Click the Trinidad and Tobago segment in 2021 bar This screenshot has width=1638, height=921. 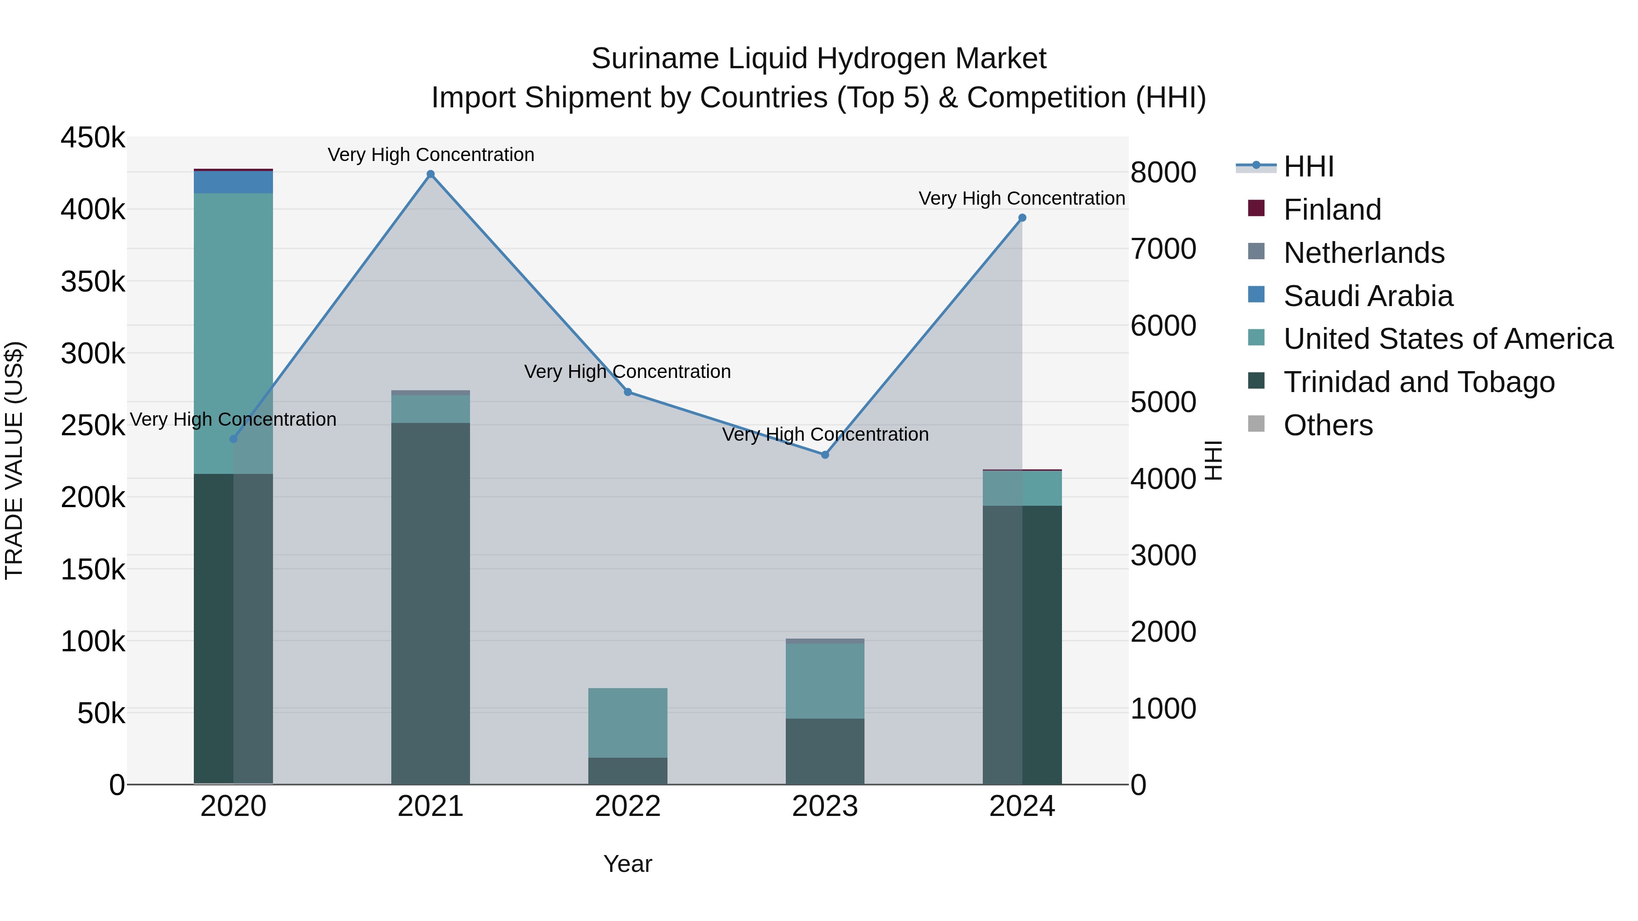(430, 604)
